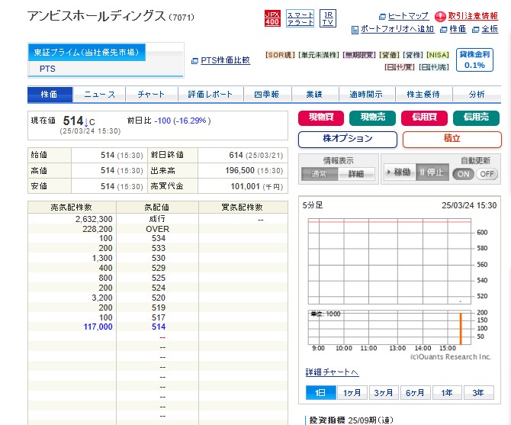Open PTS株価比較 link
Viewport: 511px width, 425px height.
point(225,60)
